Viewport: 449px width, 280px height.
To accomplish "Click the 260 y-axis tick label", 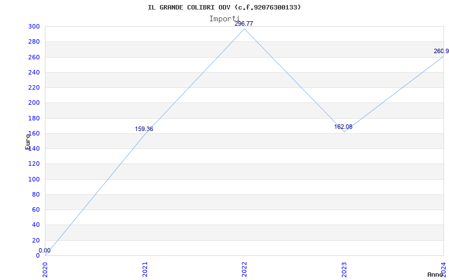I will 34,57.
